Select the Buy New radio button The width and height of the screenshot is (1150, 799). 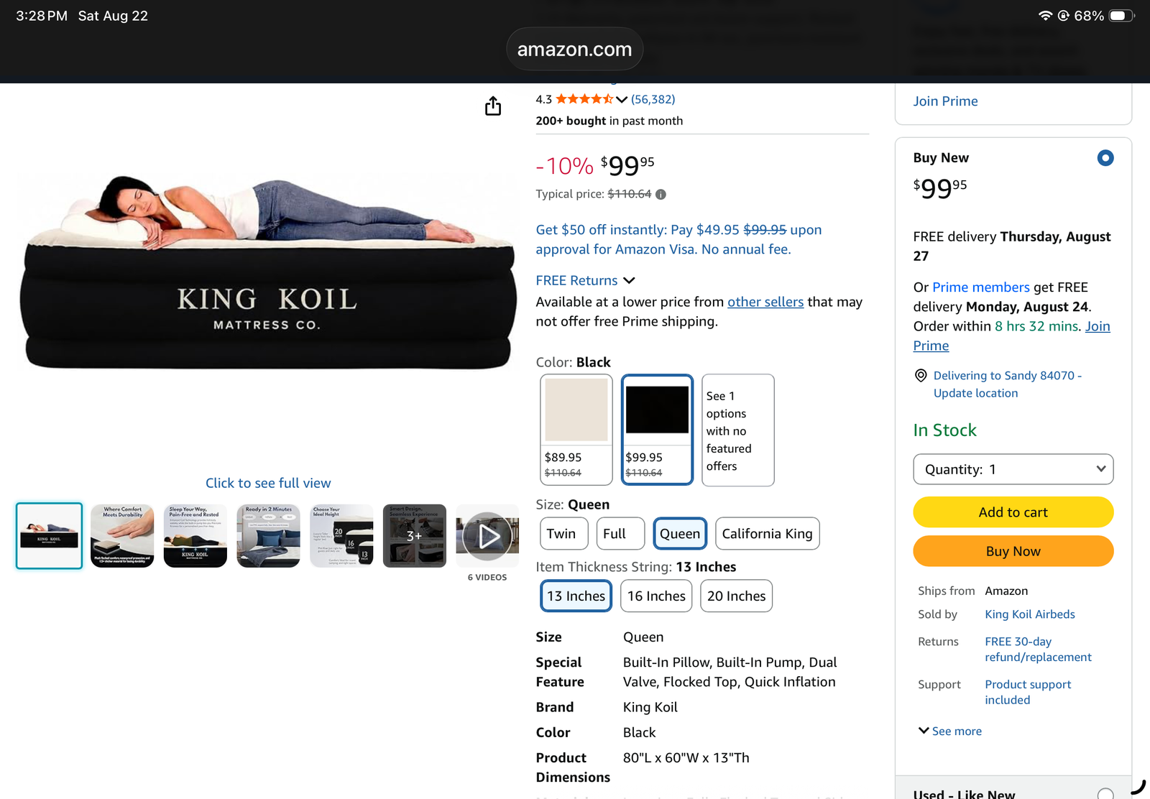tap(1105, 158)
